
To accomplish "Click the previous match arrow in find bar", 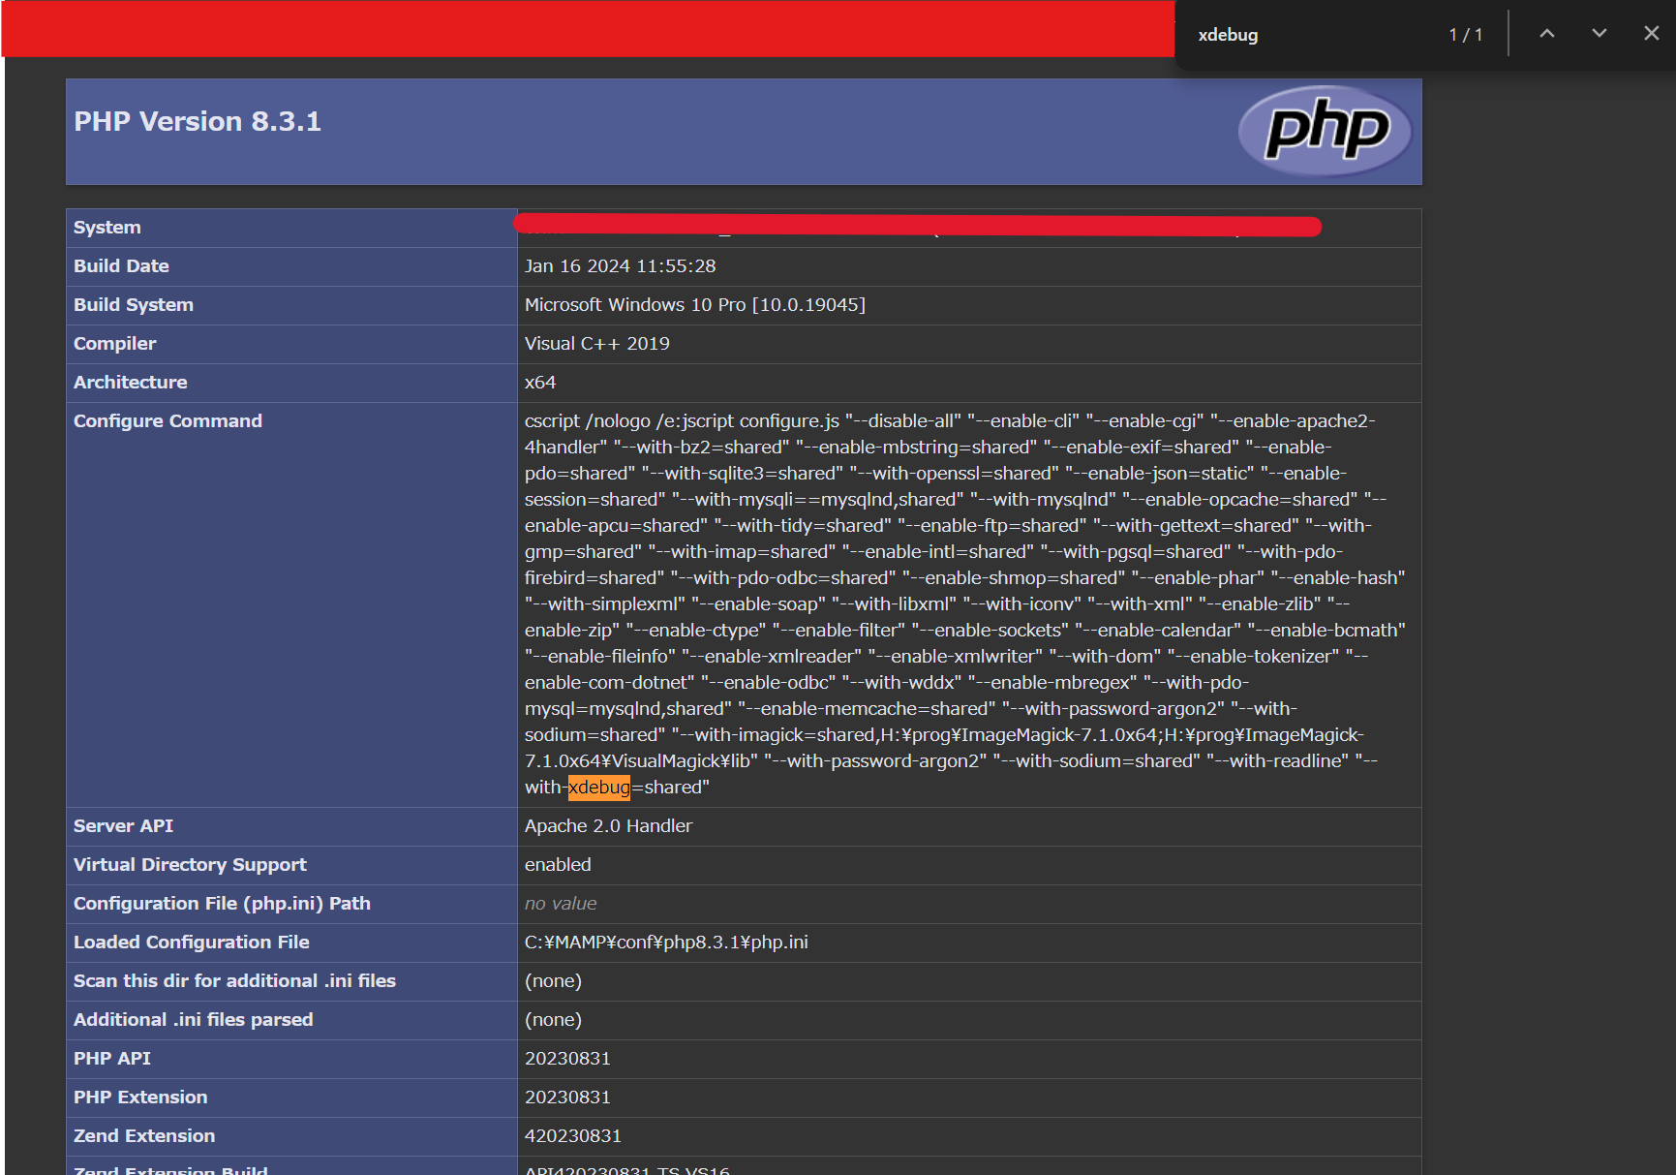I will (x=1547, y=33).
